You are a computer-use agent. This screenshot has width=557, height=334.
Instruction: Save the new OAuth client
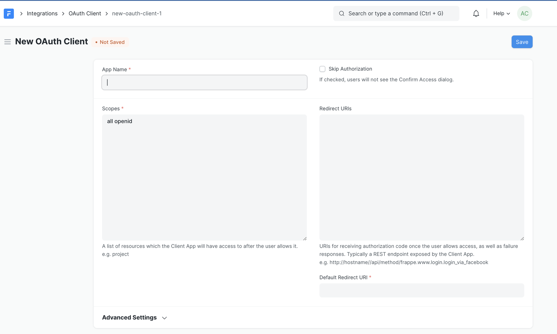click(x=522, y=42)
